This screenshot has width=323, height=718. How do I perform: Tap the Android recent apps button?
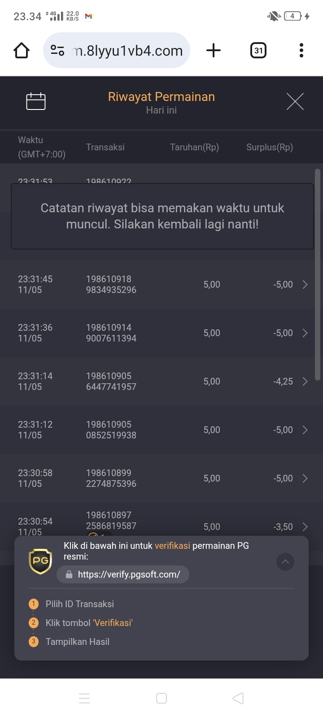tap(84, 698)
